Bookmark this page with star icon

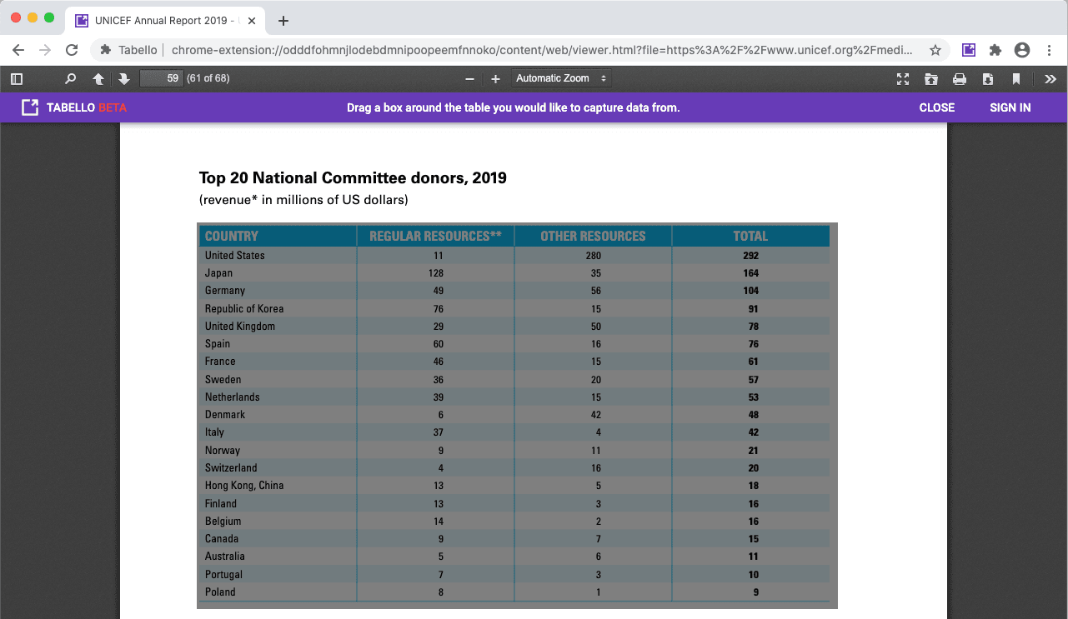(x=935, y=50)
